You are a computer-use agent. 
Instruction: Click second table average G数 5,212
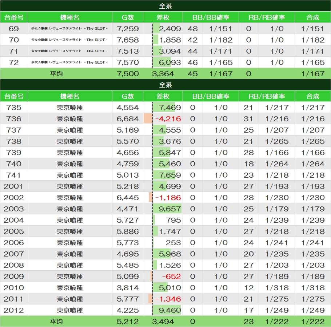[x=128, y=322]
